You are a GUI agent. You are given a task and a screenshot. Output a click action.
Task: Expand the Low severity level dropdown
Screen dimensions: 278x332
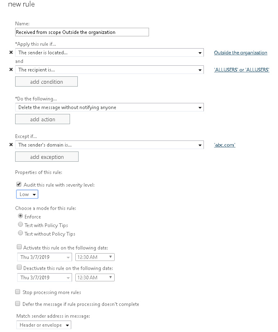point(27,194)
